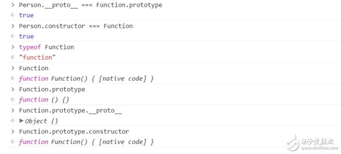The width and height of the screenshot is (341, 154).
Task: Click the output arrow beside first true result
Action: 13,15
